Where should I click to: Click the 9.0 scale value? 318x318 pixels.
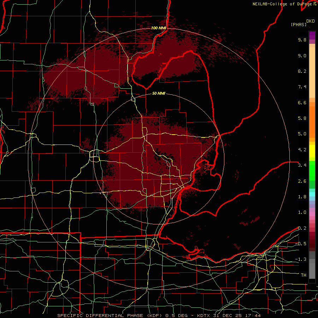coord(302,55)
